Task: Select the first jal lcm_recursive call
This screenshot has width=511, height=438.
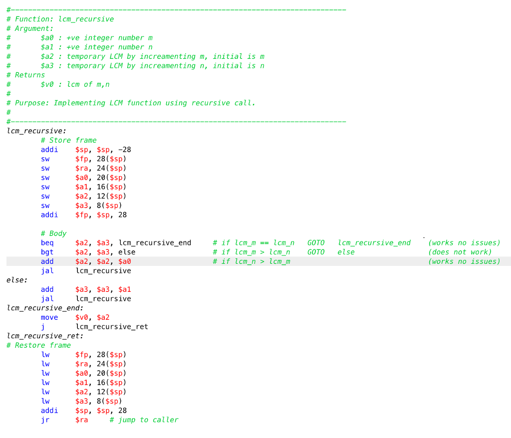Action: coord(75,270)
